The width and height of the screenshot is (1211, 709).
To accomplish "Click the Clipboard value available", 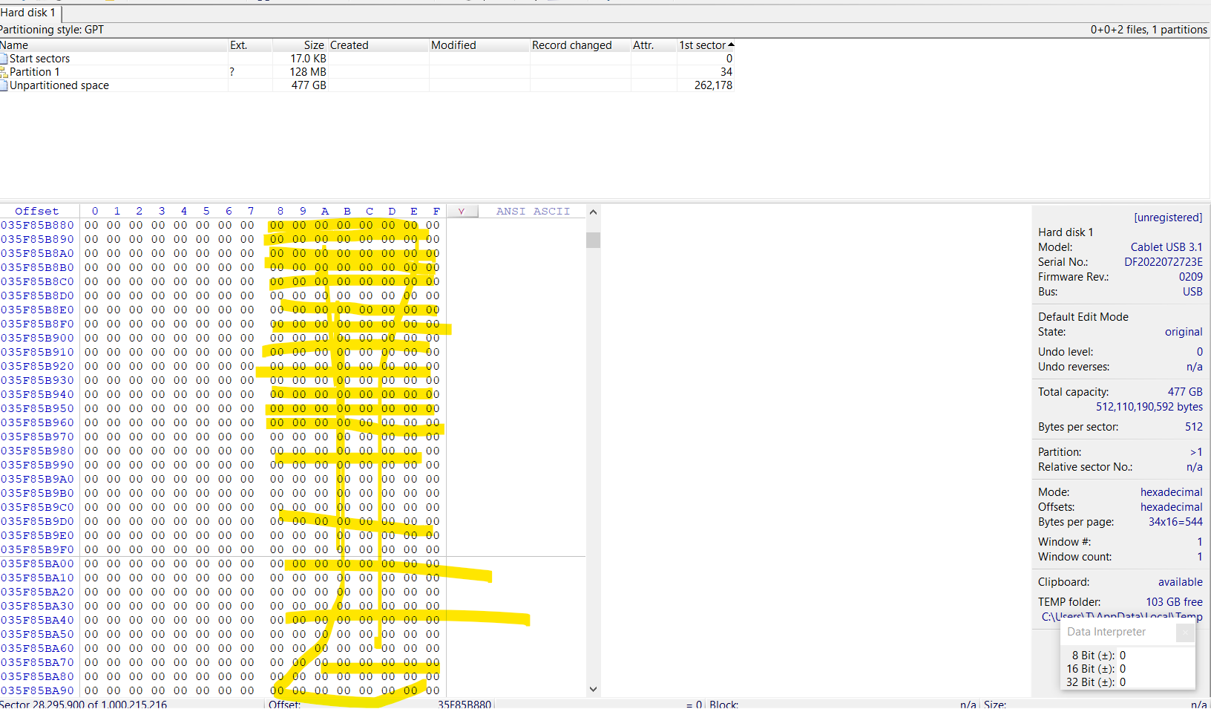I will (1181, 582).
